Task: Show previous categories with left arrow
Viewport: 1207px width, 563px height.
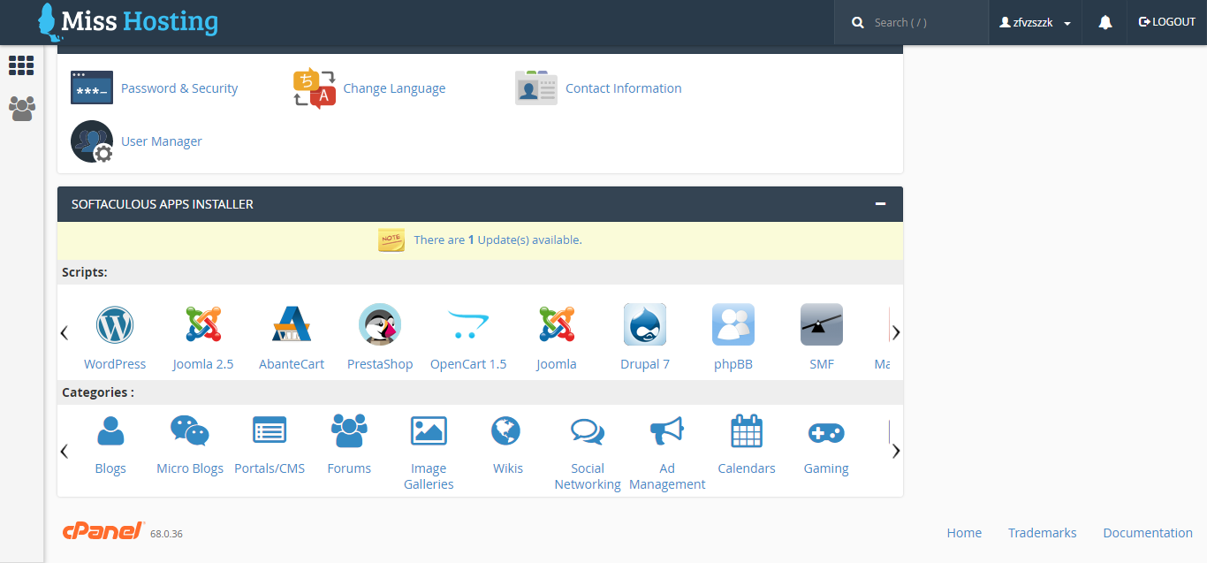Action: (x=64, y=451)
